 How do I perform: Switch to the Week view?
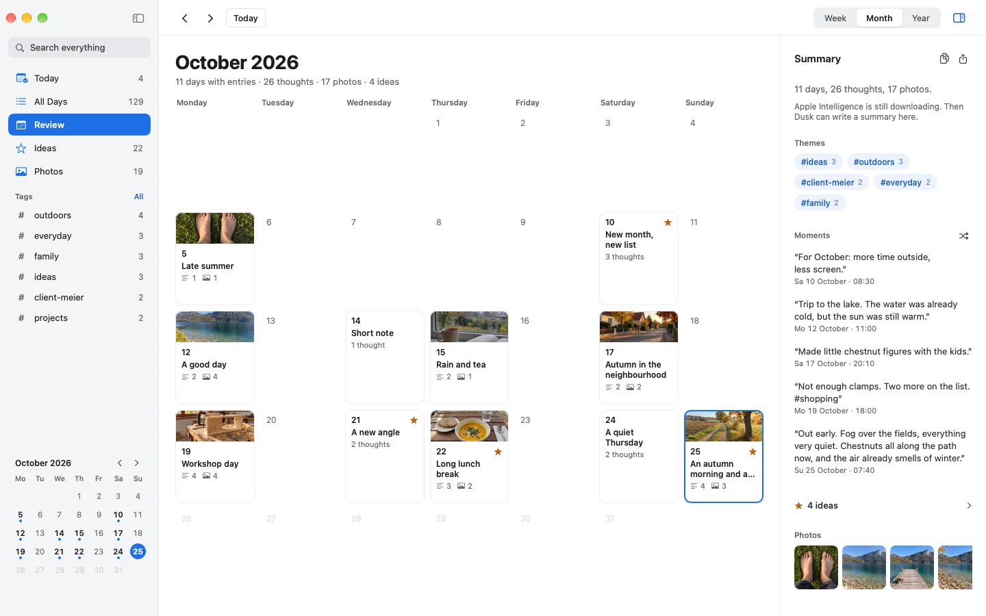(x=835, y=18)
